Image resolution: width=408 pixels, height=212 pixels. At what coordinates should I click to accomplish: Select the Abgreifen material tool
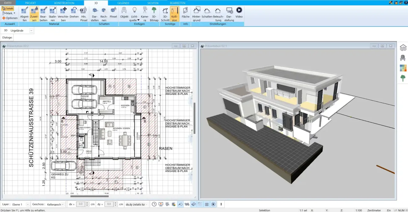[x=25, y=14]
